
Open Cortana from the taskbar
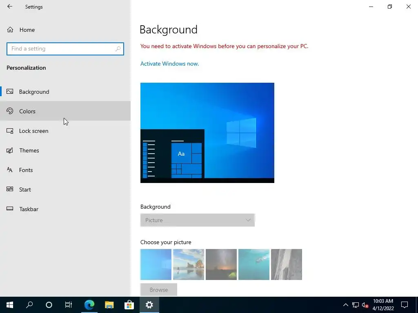click(49, 305)
